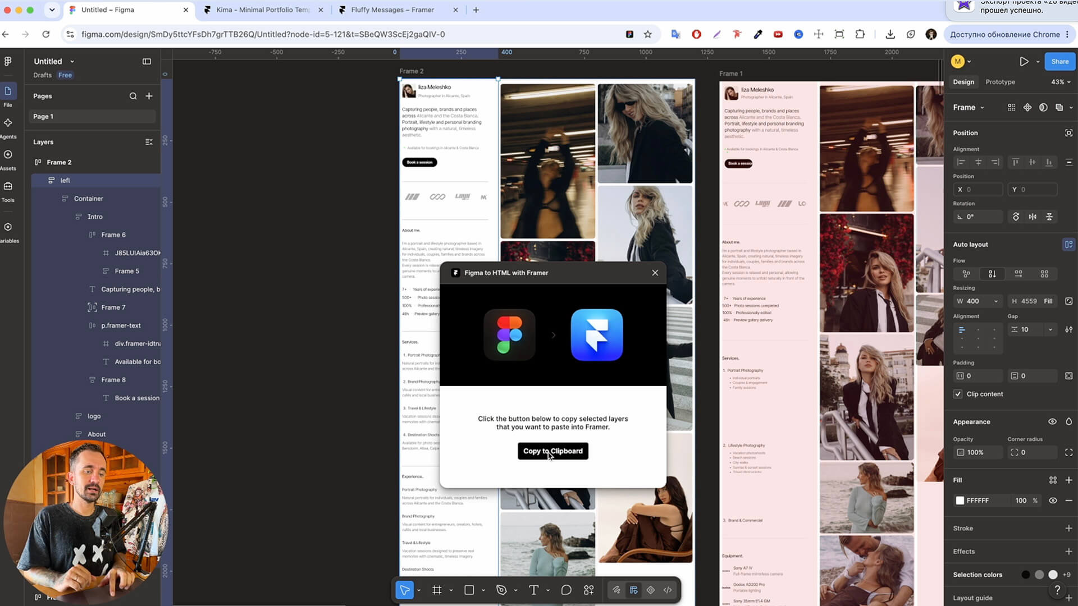
Task: Toggle the Clip content checkbox
Action: point(958,394)
